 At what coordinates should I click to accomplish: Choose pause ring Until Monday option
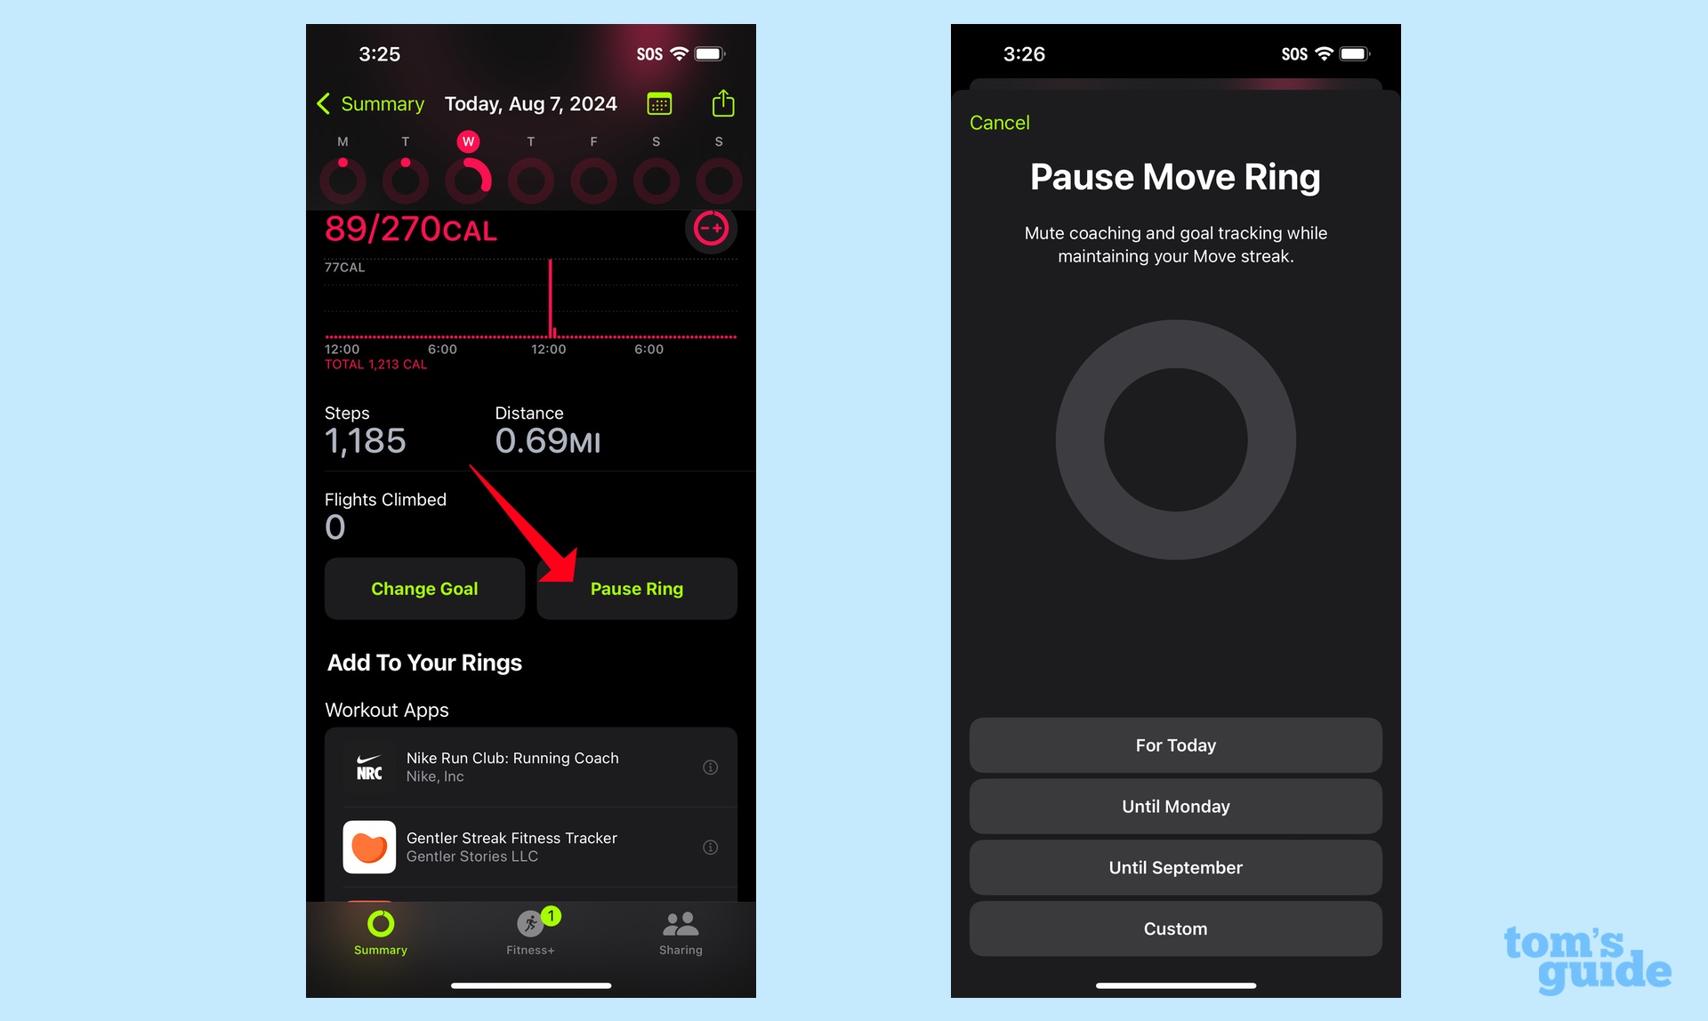(x=1174, y=805)
